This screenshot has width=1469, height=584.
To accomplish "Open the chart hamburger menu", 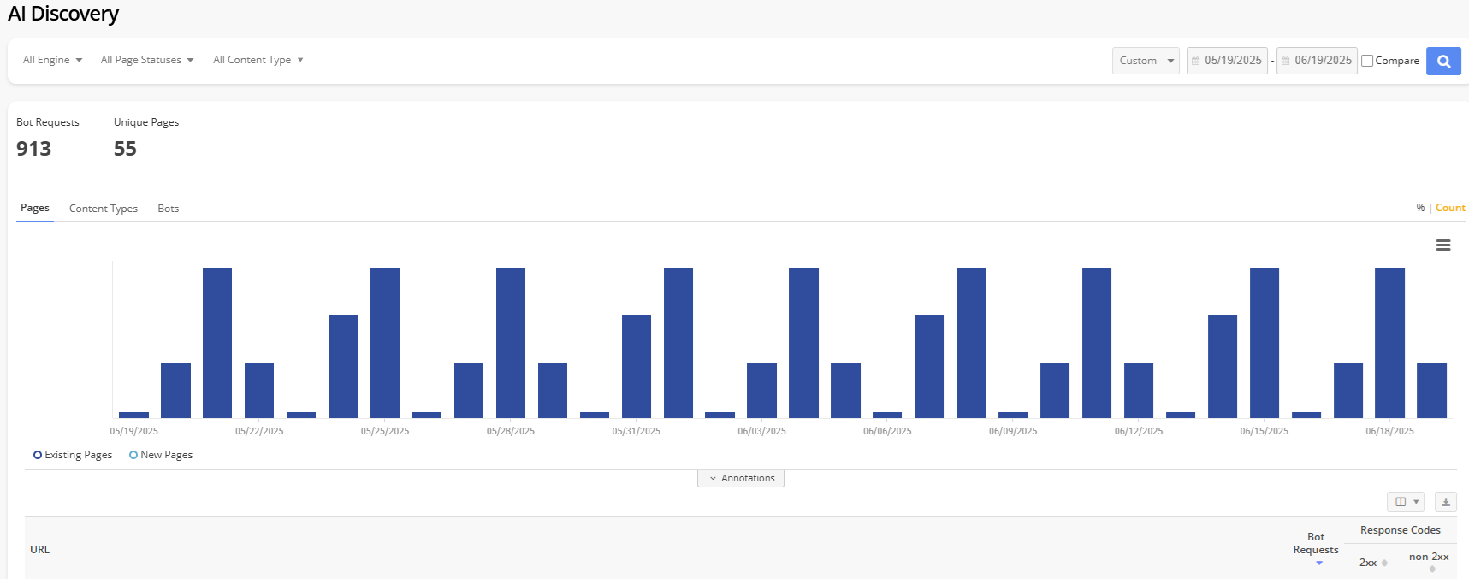I will point(1442,245).
